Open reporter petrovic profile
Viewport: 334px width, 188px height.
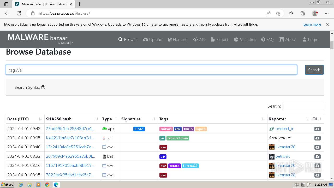[283, 156]
